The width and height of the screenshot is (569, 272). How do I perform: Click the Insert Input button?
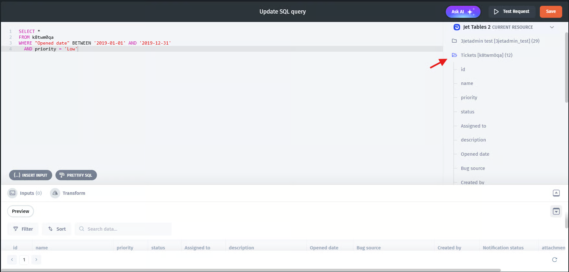coord(30,175)
